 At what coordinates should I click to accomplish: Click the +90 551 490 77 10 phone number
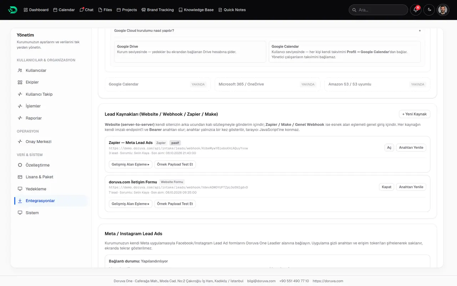coord(294,281)
